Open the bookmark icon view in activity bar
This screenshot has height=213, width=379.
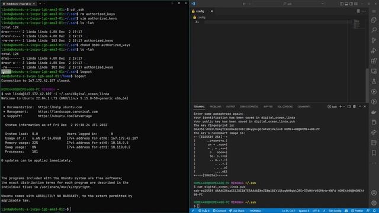coord(374,153)
